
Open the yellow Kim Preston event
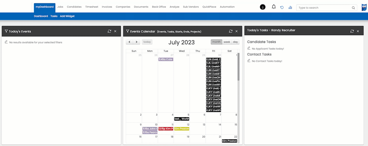tap(182, 129)
